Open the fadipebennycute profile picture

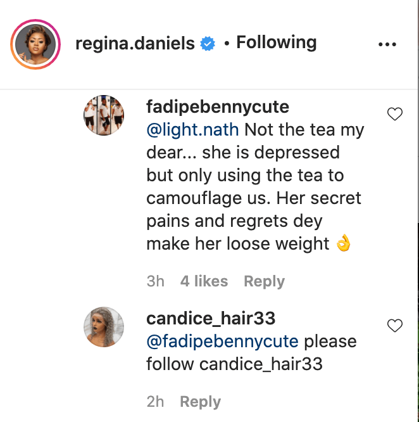[104, 115]
